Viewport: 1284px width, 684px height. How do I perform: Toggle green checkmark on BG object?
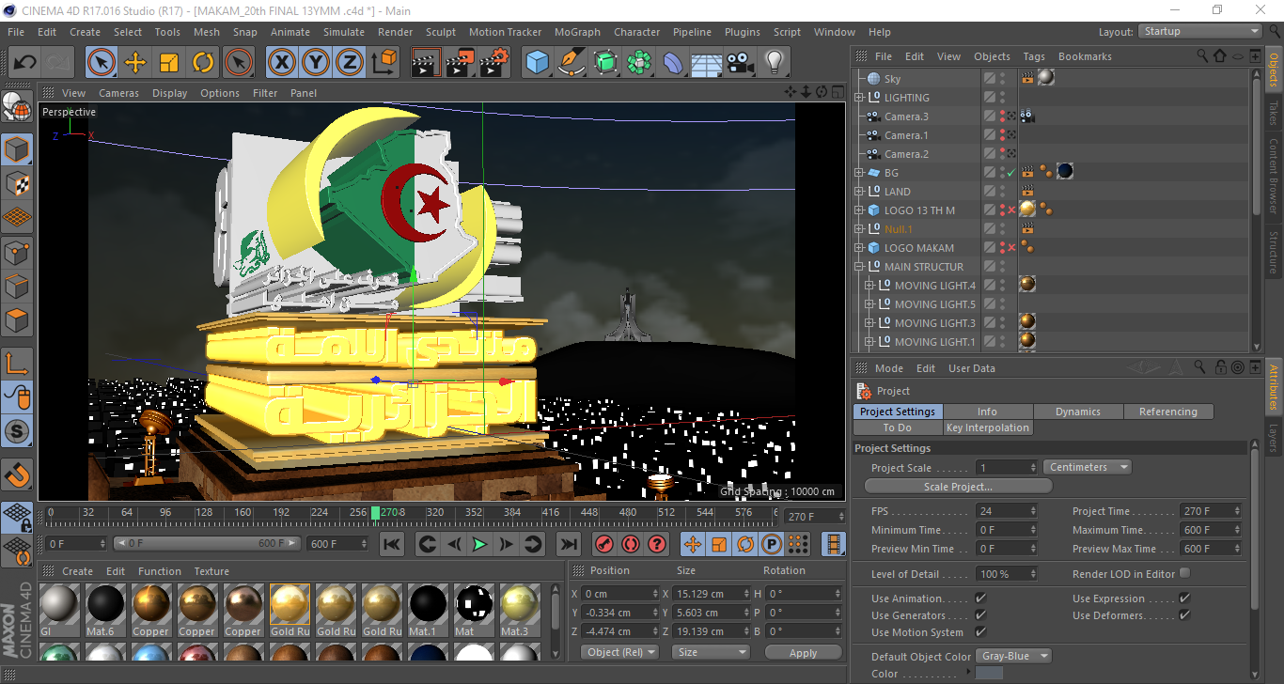[x=1011, y=173]
